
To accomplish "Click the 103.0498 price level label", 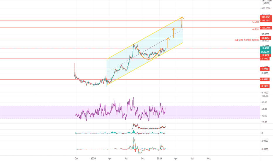I will [x=266, y=28].
